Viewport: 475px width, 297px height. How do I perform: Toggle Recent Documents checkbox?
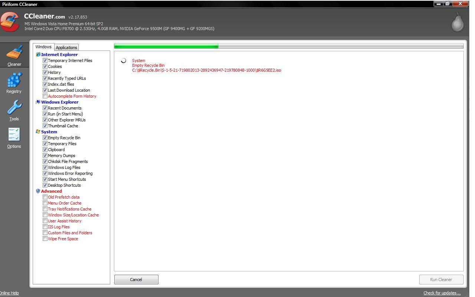[x=45, y=108]
